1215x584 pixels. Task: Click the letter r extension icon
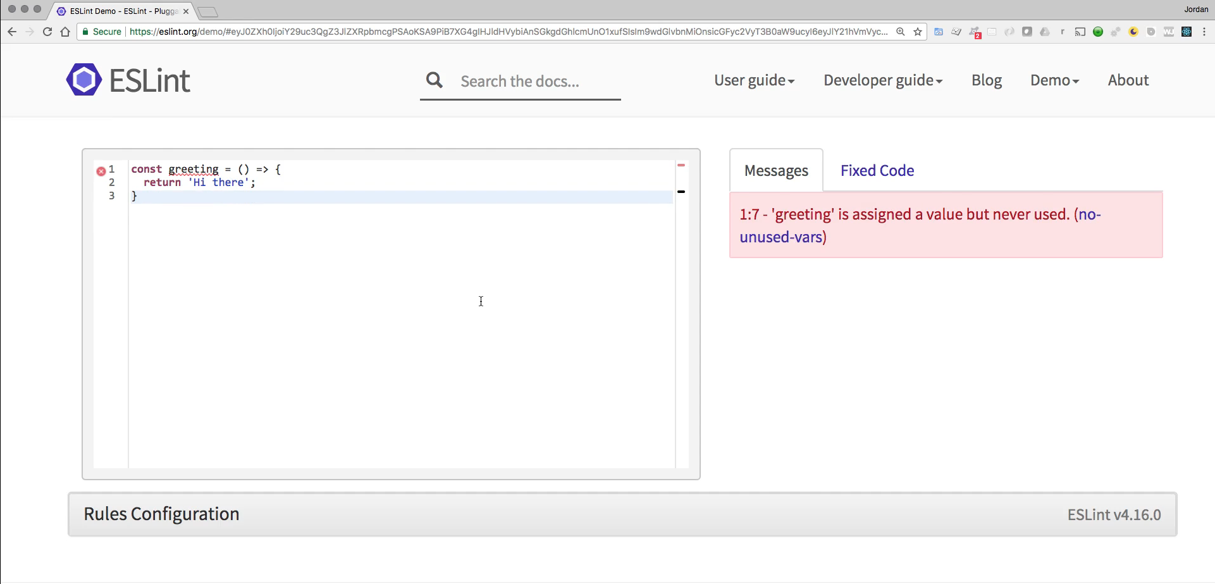click(1063, 32)
